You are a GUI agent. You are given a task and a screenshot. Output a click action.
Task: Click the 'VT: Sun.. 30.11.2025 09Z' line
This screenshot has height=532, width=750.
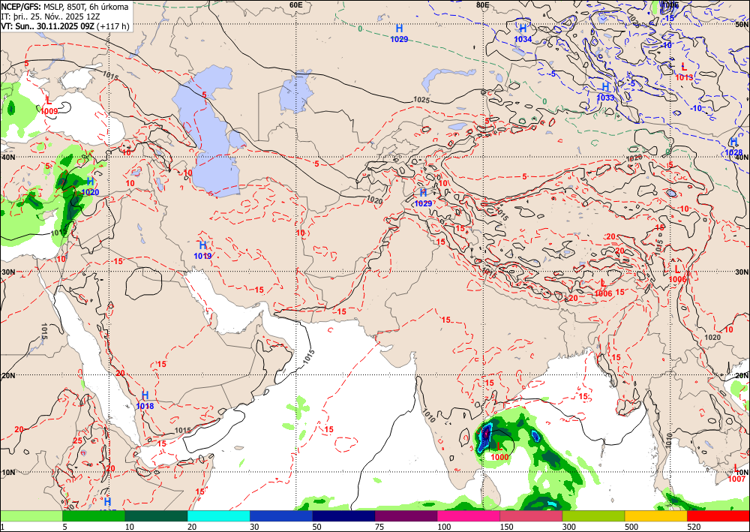48,26
